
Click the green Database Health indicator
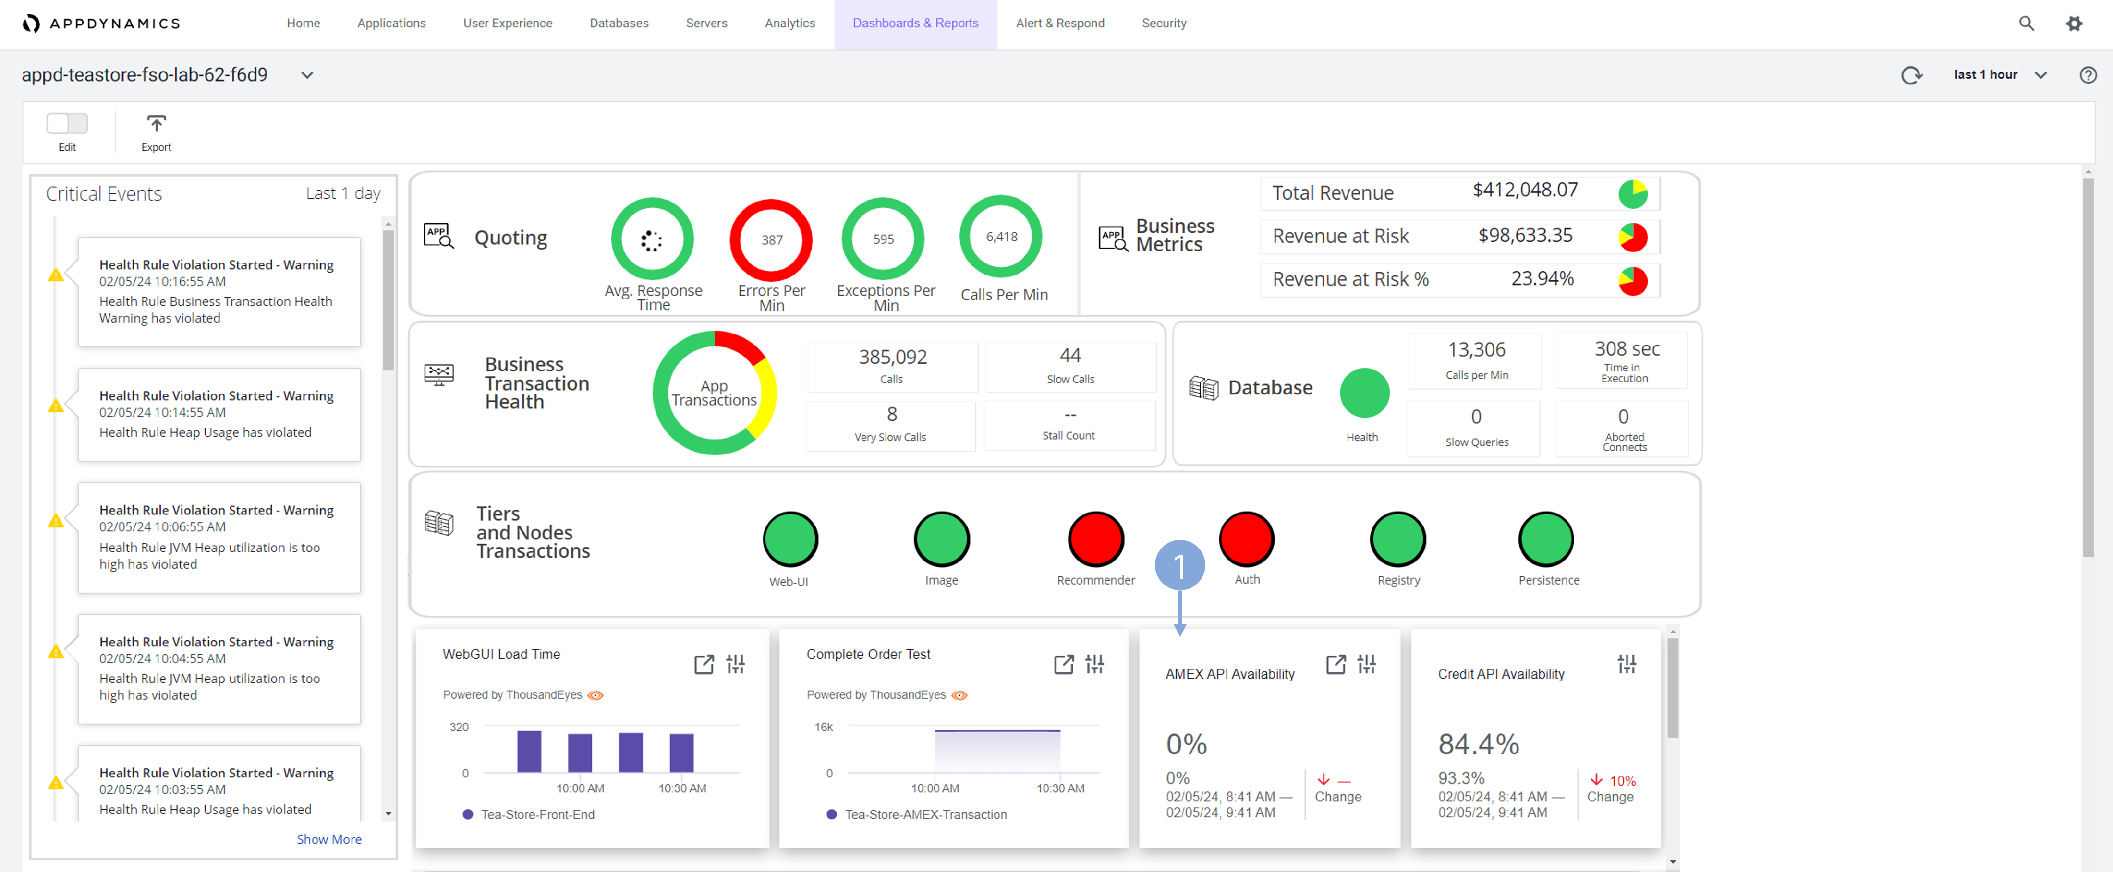(1364, 394)
